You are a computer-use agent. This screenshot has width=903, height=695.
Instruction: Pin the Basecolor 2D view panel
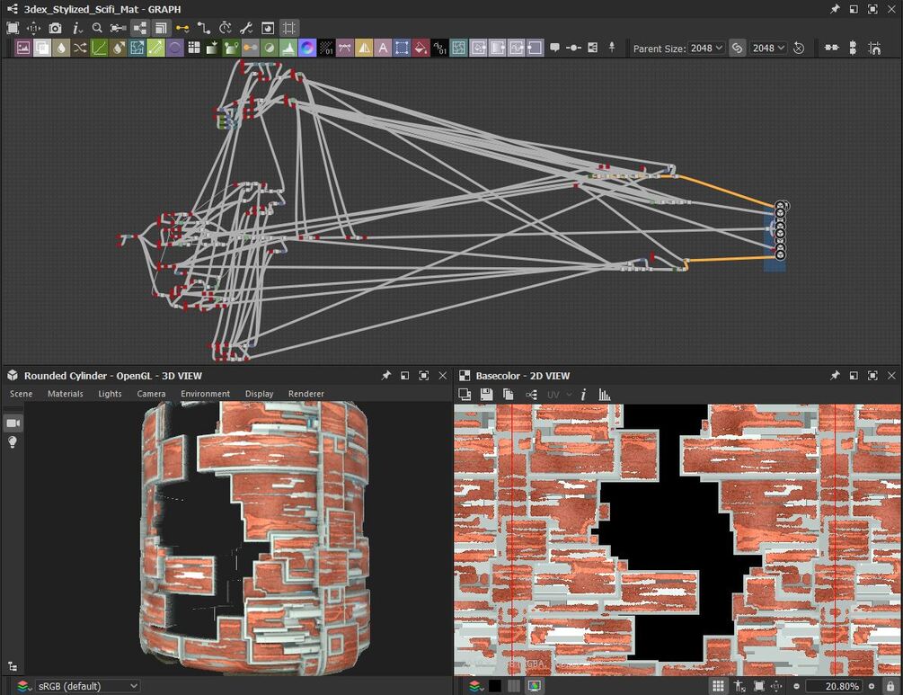[836, 375]
